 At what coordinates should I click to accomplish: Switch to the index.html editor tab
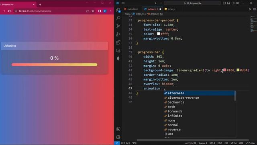(131, 9)
